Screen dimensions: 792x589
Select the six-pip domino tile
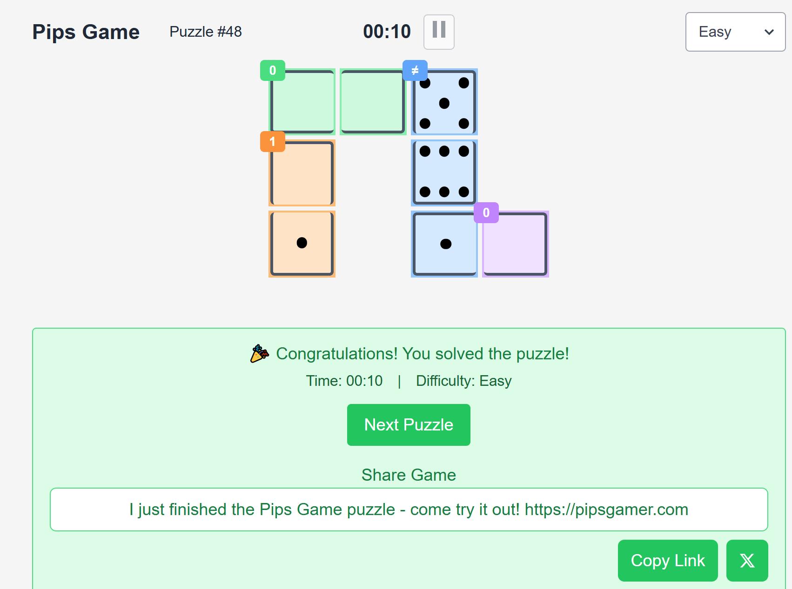tap(444, 172)
